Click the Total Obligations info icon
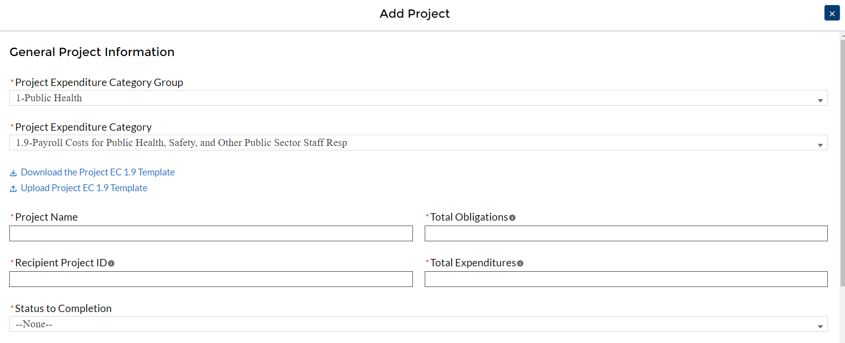 512,218
